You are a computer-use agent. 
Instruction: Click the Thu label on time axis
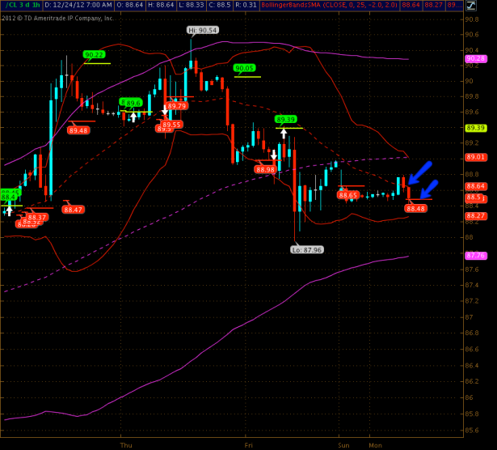pos(125,444)
